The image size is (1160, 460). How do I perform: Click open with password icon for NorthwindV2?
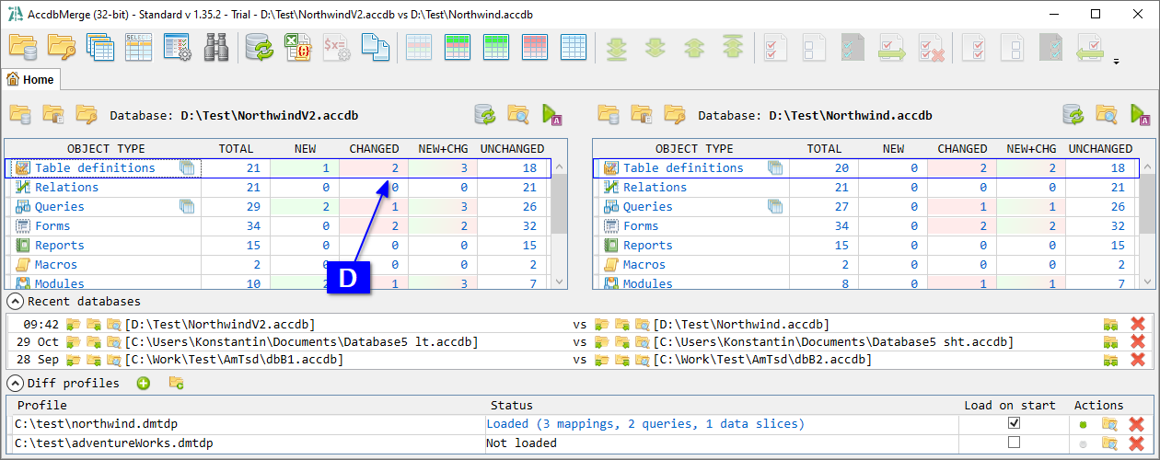(87, 114)
